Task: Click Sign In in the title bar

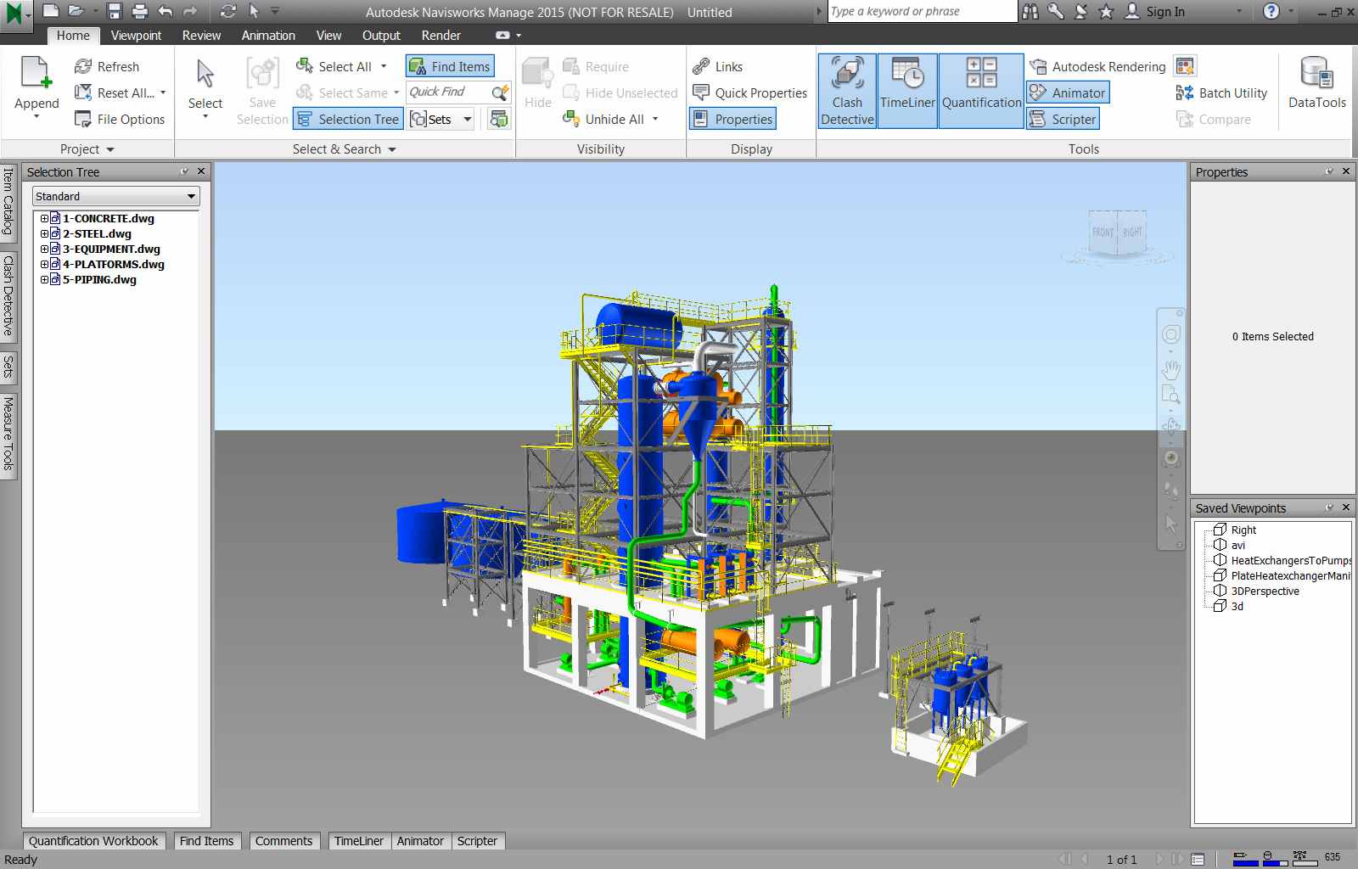Action: [x=1154, y=11]
